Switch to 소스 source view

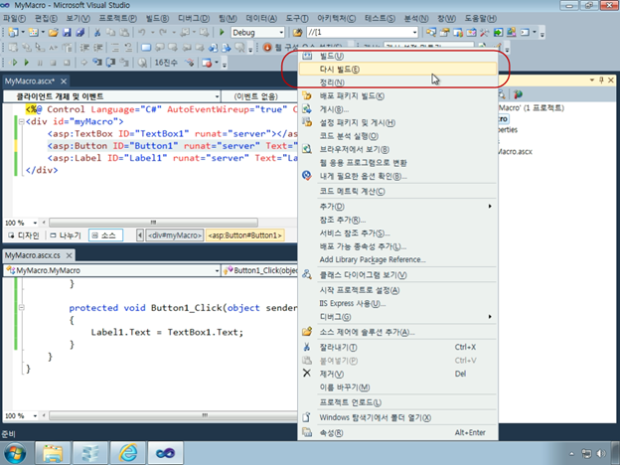click(105, 235)
